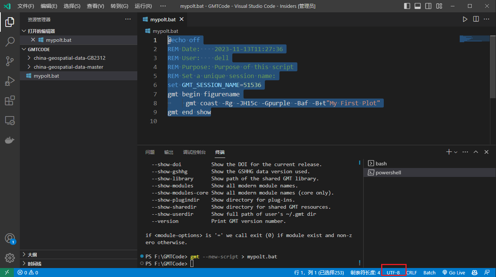Switch to the Problems panel tab

[150, 152]
